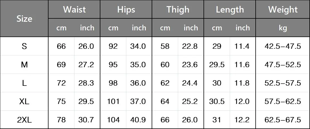Viewport: 310px width, 129px height.
Task: Select the 2XL size row label
Action: (24, 120)
